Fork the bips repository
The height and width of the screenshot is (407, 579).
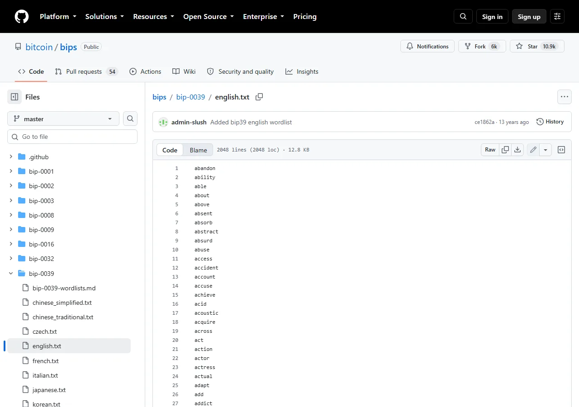[x=482, y=46]
